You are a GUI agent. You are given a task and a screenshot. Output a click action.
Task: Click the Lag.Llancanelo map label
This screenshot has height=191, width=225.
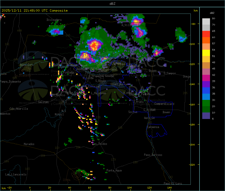16,174
